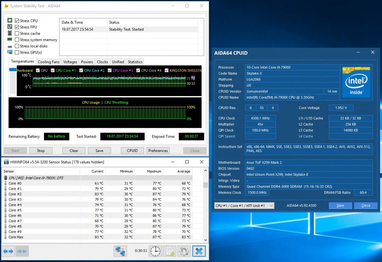The width and height of the screenshot is (382, 262).
Task: Switch to the Voltages tab
Action: 70,62
